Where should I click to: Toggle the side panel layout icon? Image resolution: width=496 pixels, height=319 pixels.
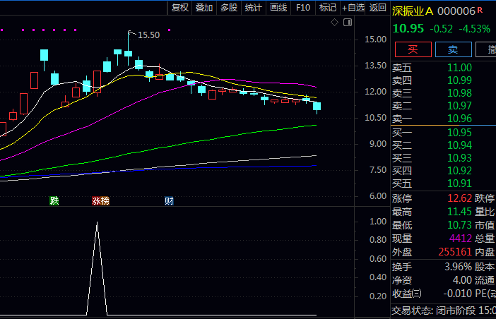(347, 23)
